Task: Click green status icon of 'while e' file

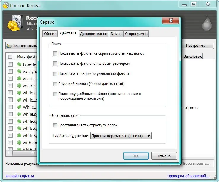Action: pyautogui.click(x=19, y=93)
